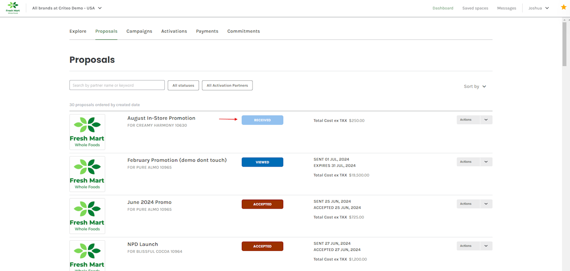
Task: Click 'EXPIRES 31 JUL, 2024' text
Action: 334,165
